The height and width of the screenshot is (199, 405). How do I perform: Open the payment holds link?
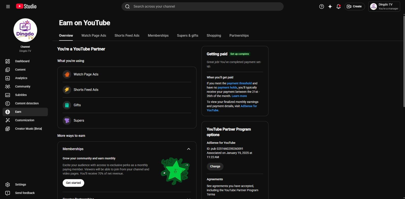pos(227,88)
